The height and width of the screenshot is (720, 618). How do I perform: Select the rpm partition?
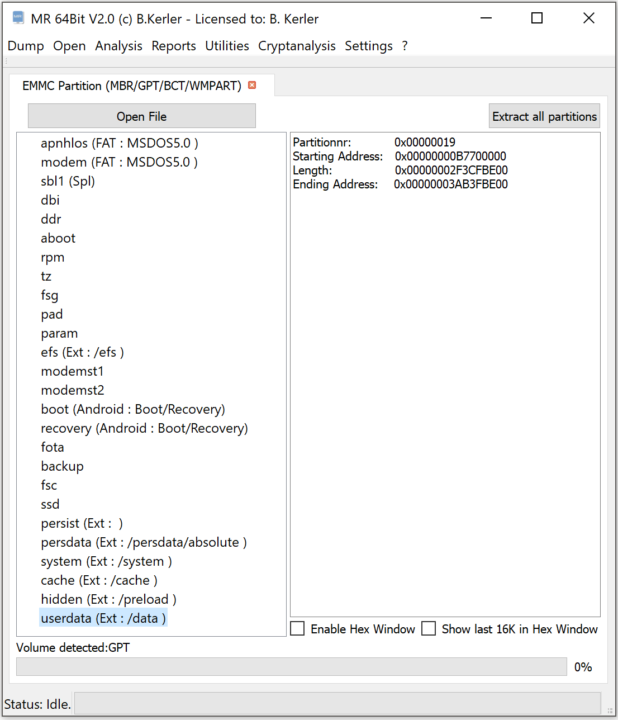pyautogui.click(x=53, y=257)
